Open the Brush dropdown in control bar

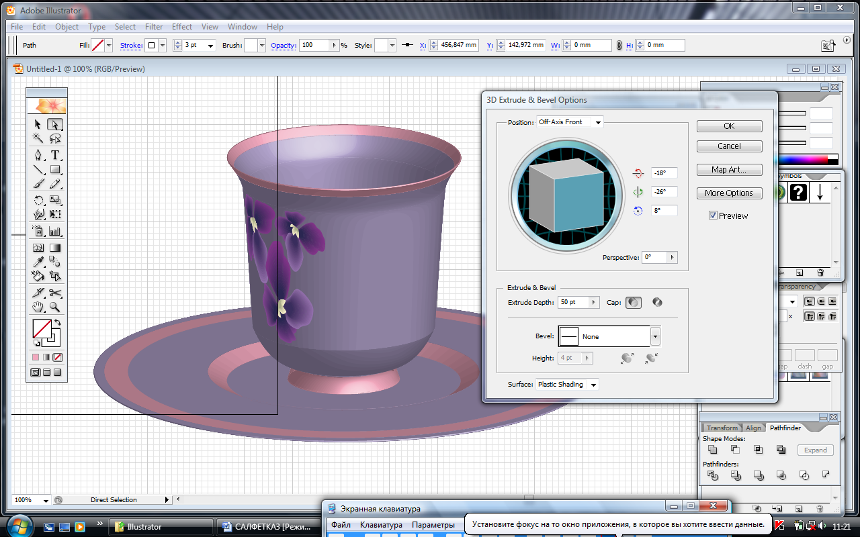[x=262, y=46]
